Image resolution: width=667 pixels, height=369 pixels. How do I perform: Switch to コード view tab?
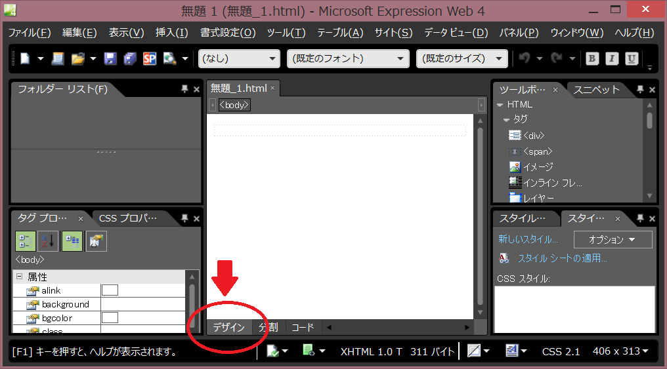pos(303,328)
